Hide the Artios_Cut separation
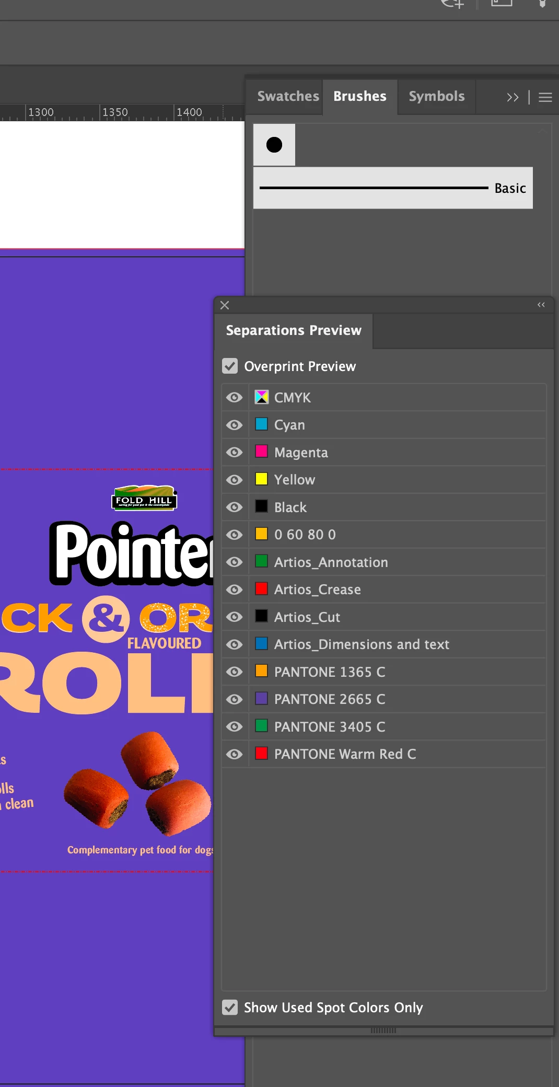Image resolution: width=559 pixels, height=1087 pixels. (x=235, y=617)
